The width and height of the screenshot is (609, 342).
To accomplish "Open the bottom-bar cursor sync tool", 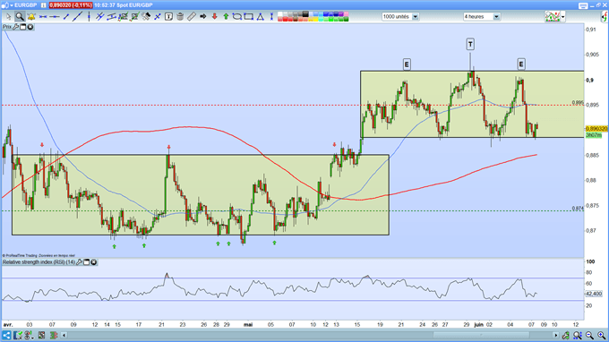I will [x=18, y=335].
